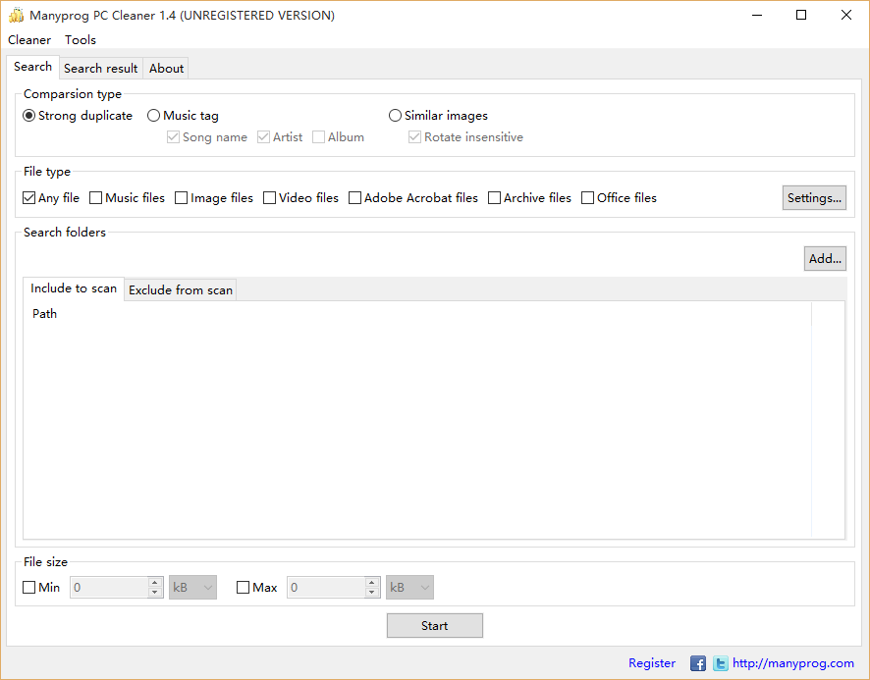This screenshot has width=870, height=680.
Task: Select Include to scan tab
Action: coord(74,288)
